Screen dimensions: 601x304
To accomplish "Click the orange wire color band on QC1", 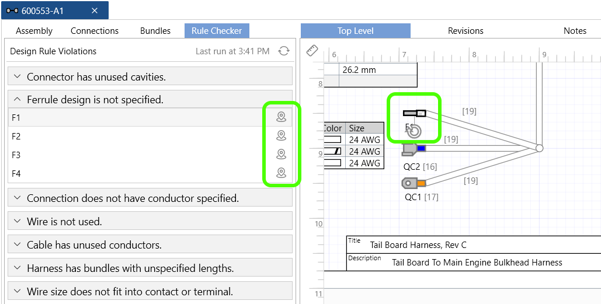I will (x=421, y=183).
